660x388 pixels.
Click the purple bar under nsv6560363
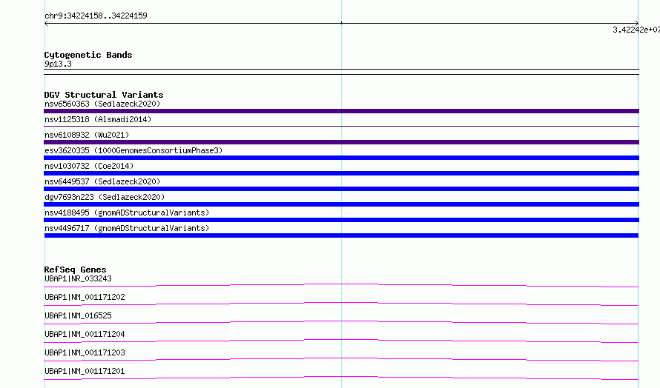341,111
